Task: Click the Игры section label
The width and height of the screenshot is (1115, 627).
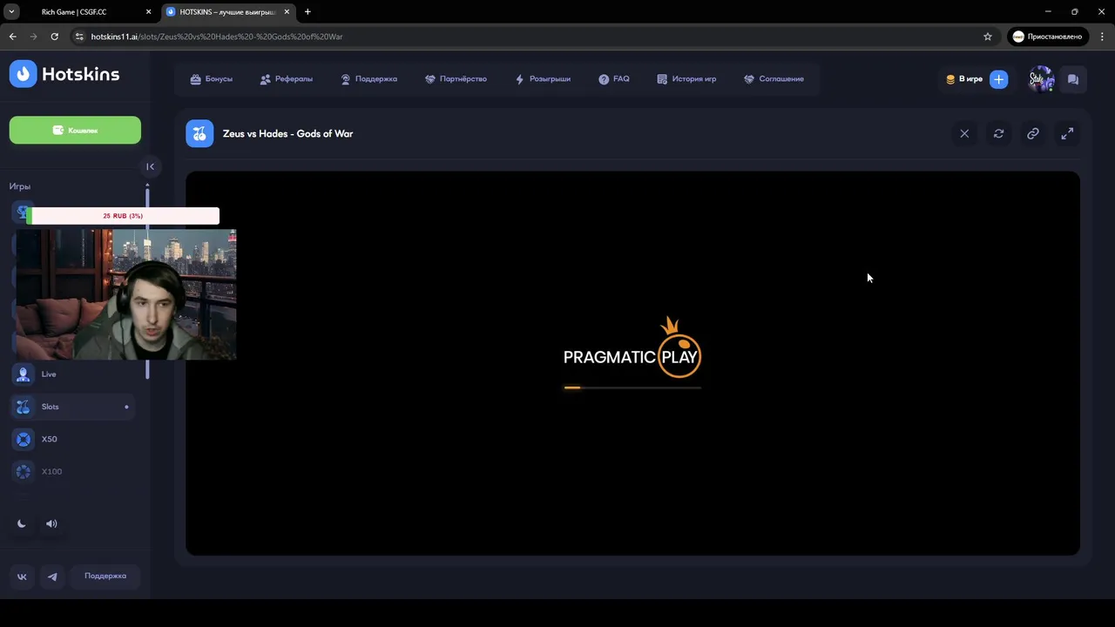Action: pos(20,186)
